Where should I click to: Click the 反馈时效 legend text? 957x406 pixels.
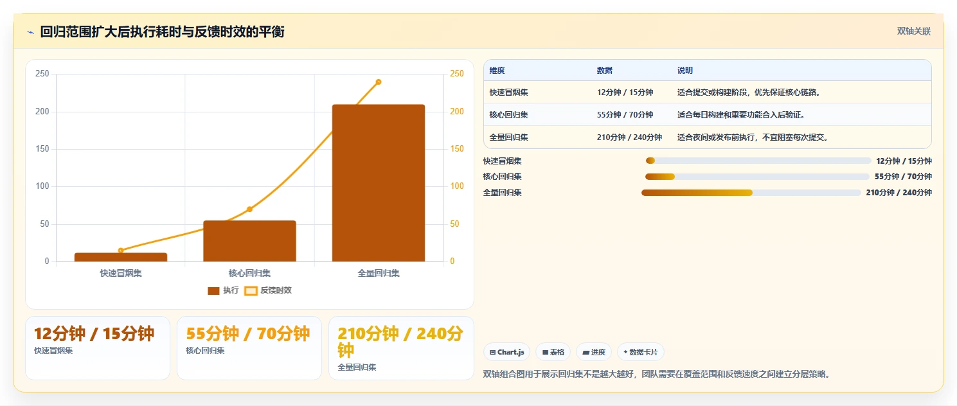coord(276,291)
